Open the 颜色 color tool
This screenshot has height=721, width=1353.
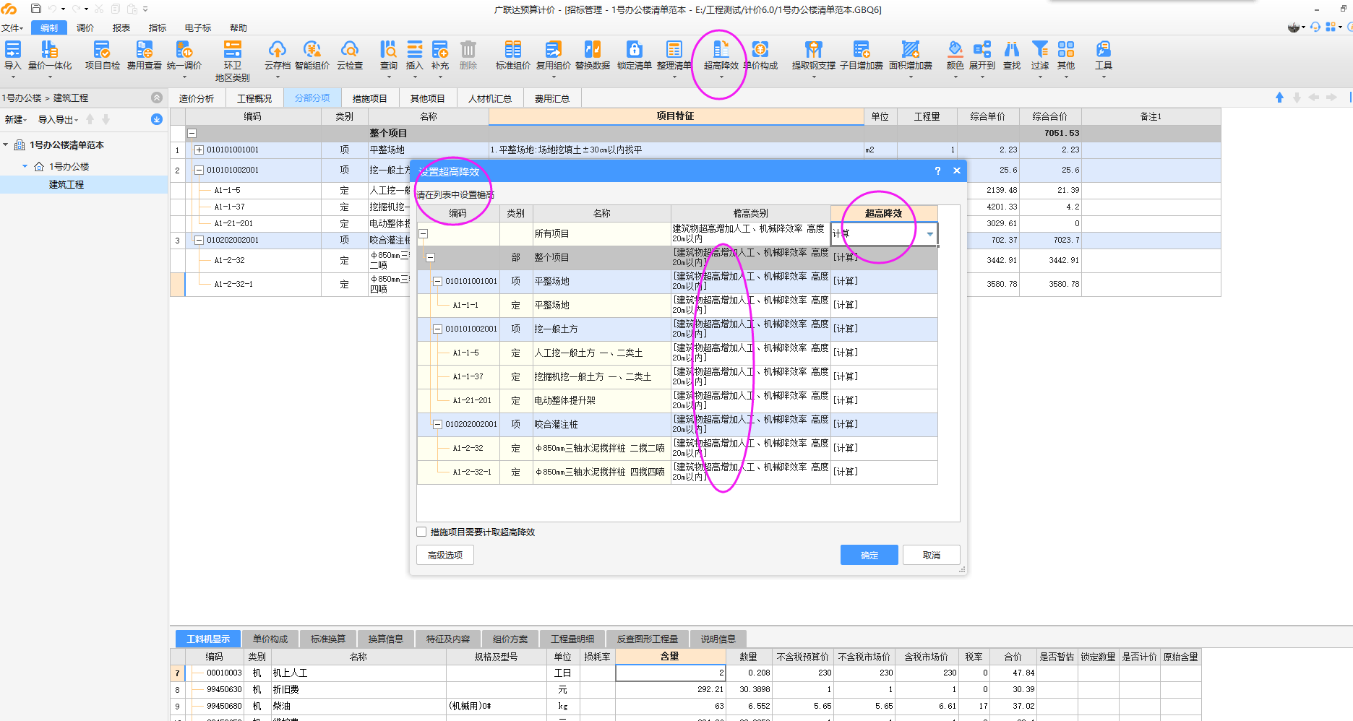[955, 56]
